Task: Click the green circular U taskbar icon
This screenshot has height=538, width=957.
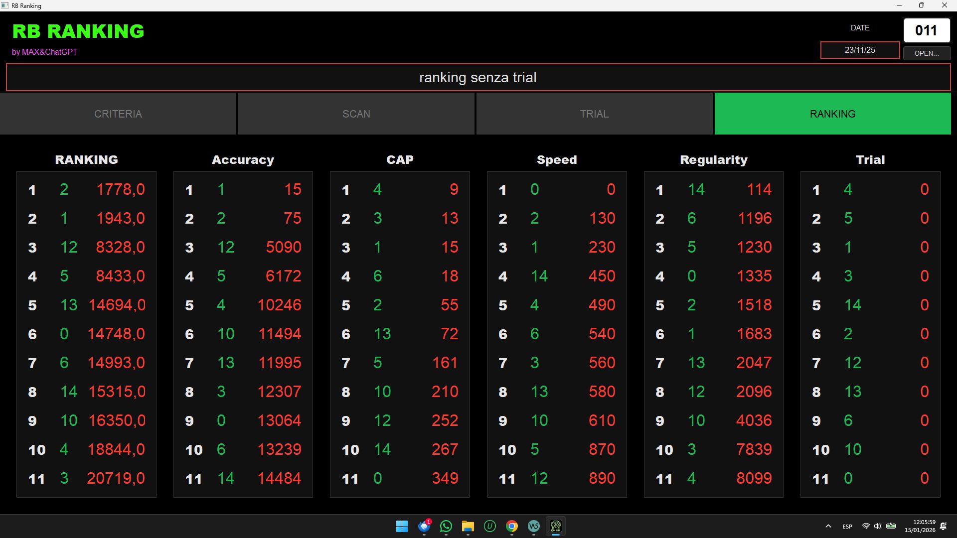Action: tap(490, 526)
